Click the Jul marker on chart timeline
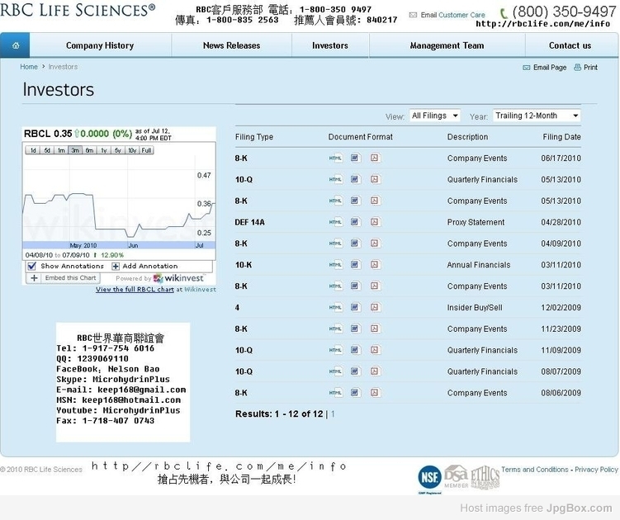 (199, 245)
